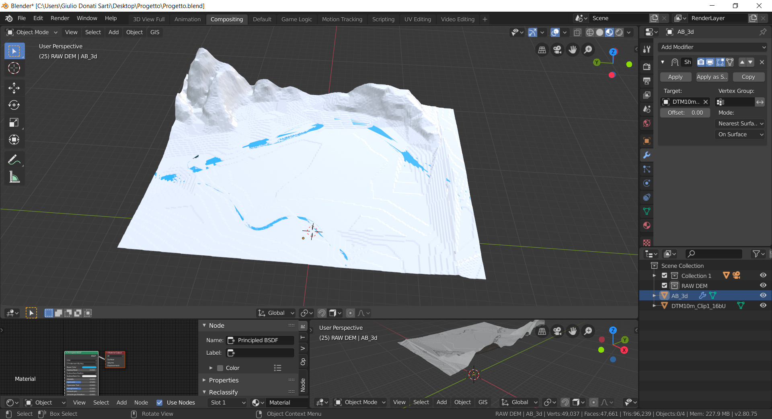Viewport: 772px width, 419px height.
Task: Expand the DTM10m_Clip1_16bU outliner item
Action: tap(655, 306)
